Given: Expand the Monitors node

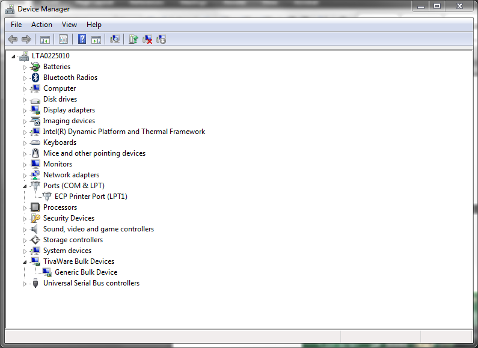Looking at the screenshot, I should coord(25,165).
